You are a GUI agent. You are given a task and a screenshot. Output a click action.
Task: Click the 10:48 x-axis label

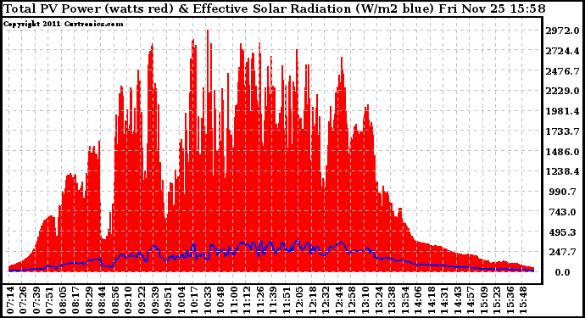click(x=221, y=299)
